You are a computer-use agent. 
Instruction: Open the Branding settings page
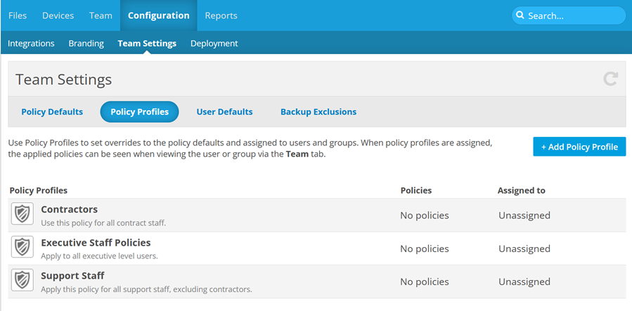[x=86, y=43]
